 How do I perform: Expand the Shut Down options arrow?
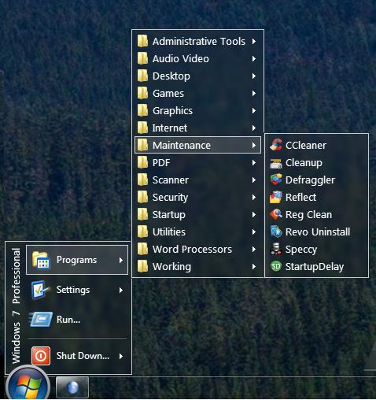(121, 356)
